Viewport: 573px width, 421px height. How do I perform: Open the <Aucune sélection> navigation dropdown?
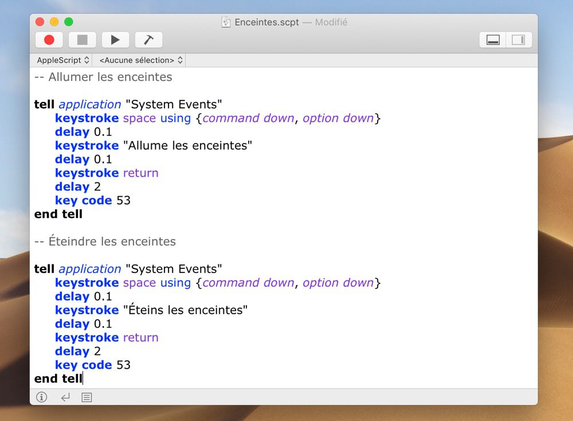point(141,60)
